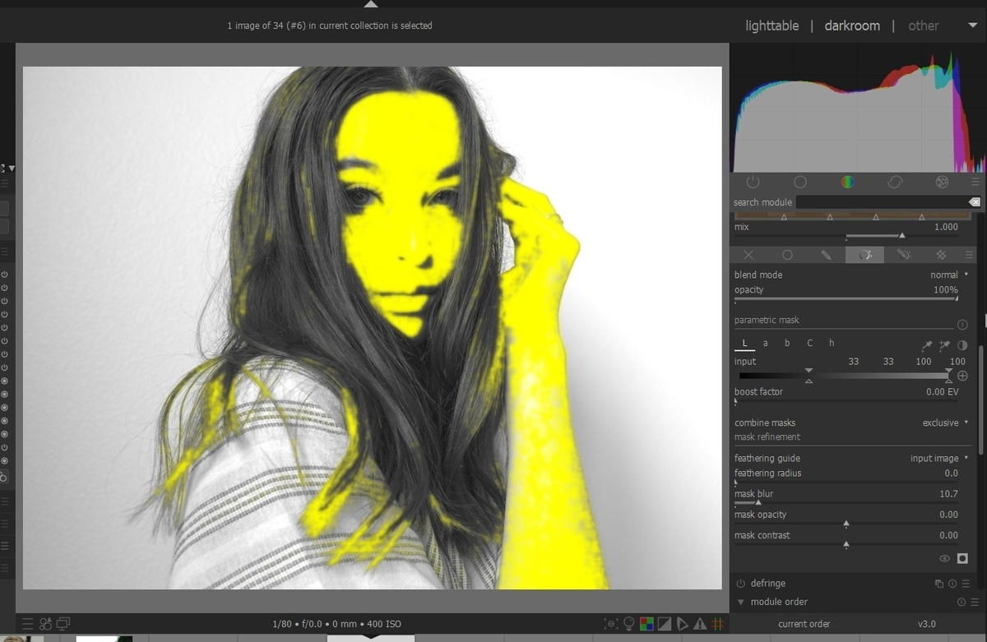Select drawn and parametric mask tab
The height and width of the screenshot is (642, 987).
click(903, 256)
